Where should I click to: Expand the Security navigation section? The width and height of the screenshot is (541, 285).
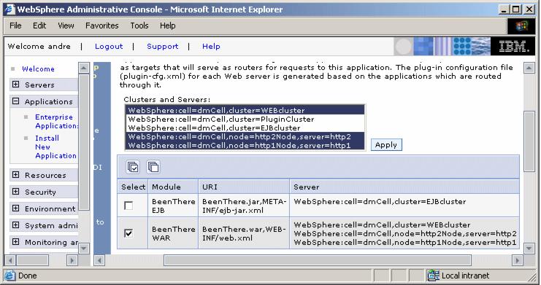click(15, 192)
